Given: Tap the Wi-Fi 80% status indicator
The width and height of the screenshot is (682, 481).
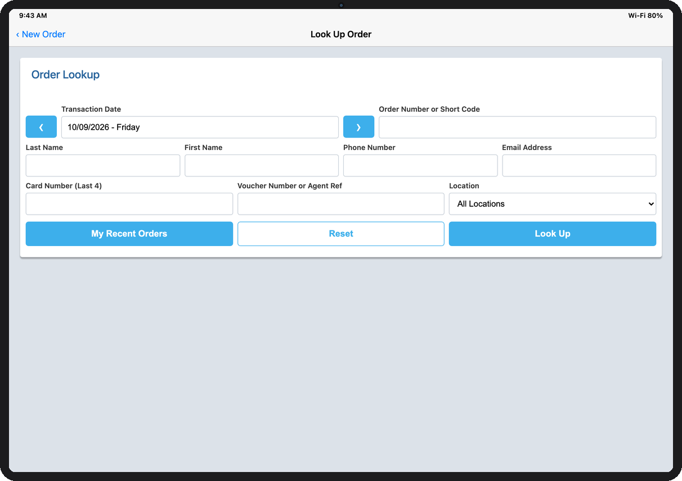Looking at the screenshot, I should tap(645, 16).
